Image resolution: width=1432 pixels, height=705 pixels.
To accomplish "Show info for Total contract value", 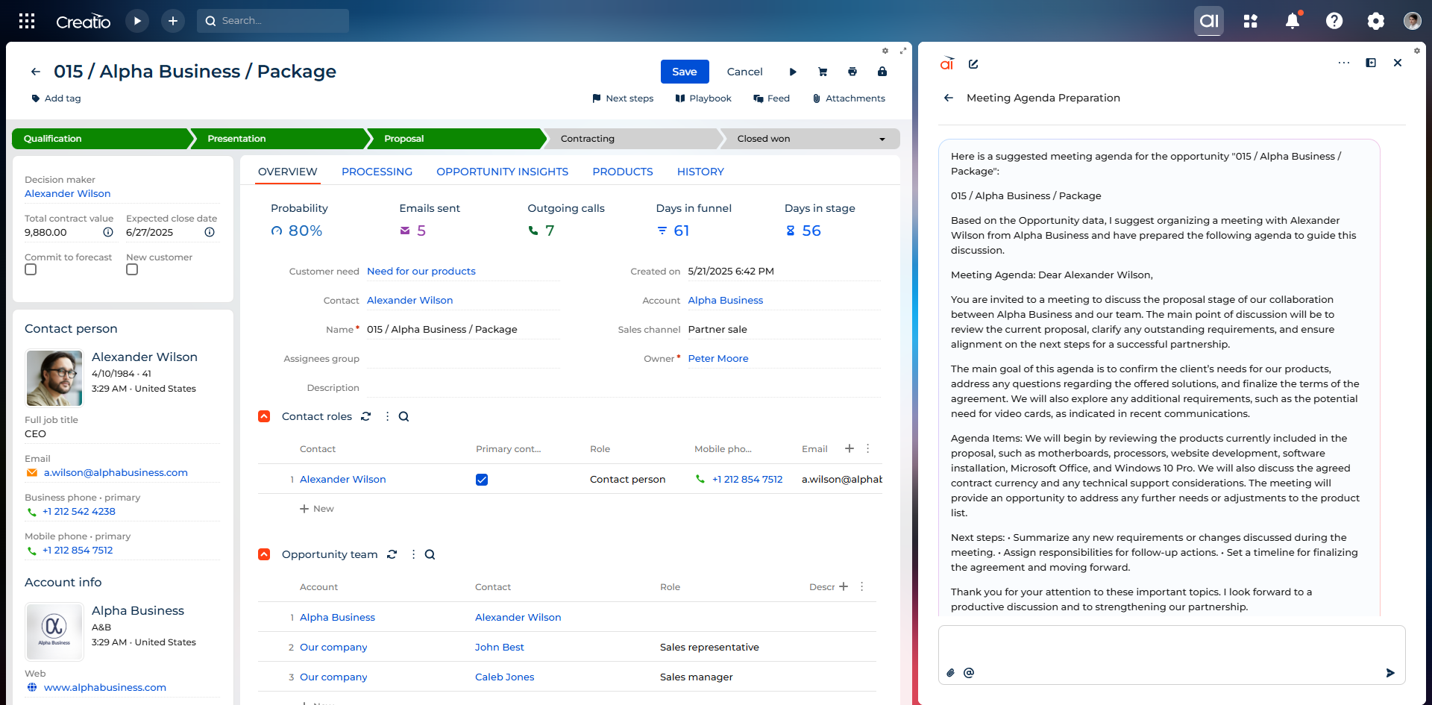I will (108, 232).
